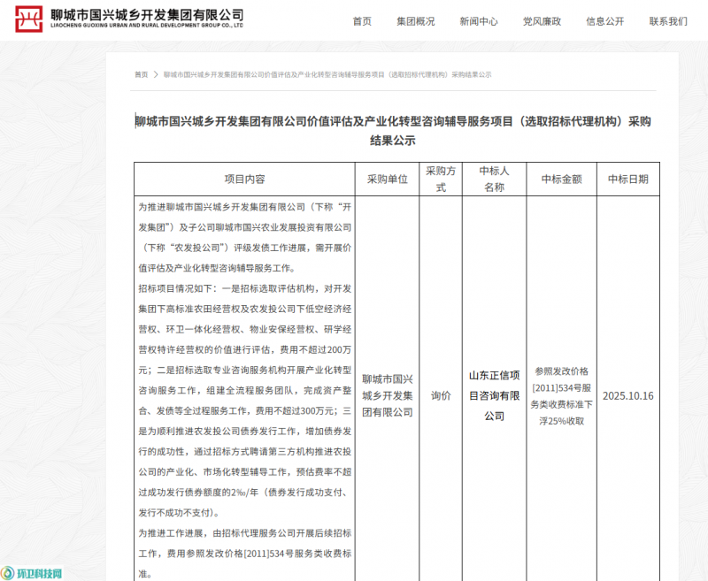Click the breadcrumb current article title
This screenshot has width=708, height=581.
(x=327, y=75)
